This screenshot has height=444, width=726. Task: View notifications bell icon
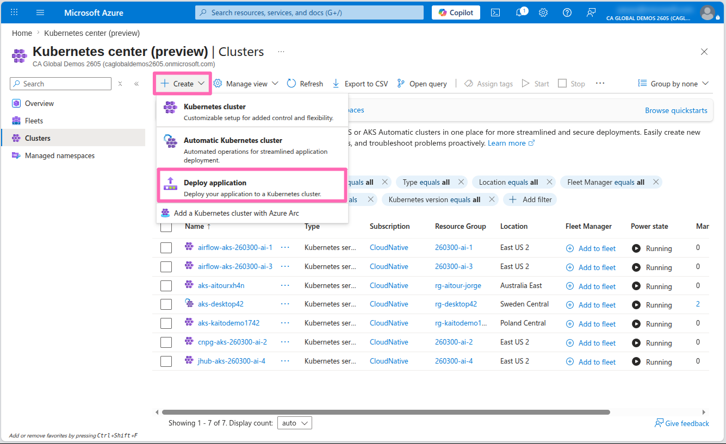[x=520, y=12]
